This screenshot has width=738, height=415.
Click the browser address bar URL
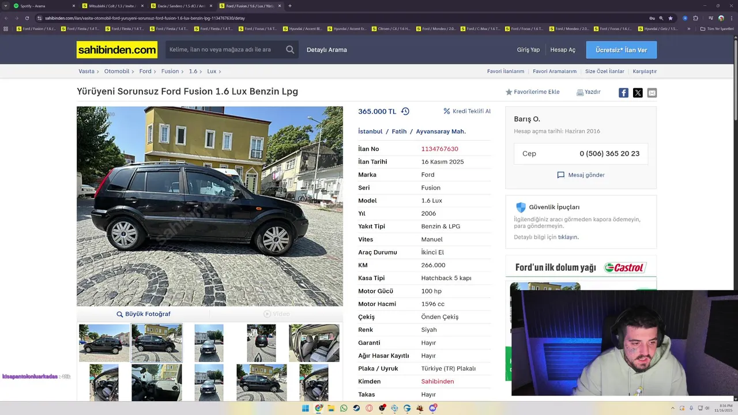[145, 18]
